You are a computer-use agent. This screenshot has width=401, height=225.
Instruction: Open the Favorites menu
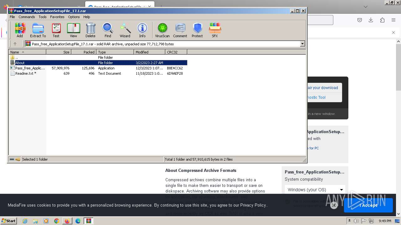pyautogui.click(x=57, y=17)
